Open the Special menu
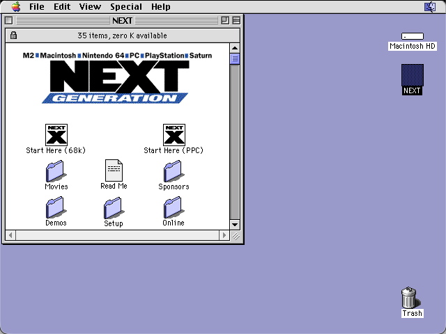The height and width of the screenshot is (334, 446). click(x=126, y=6)
